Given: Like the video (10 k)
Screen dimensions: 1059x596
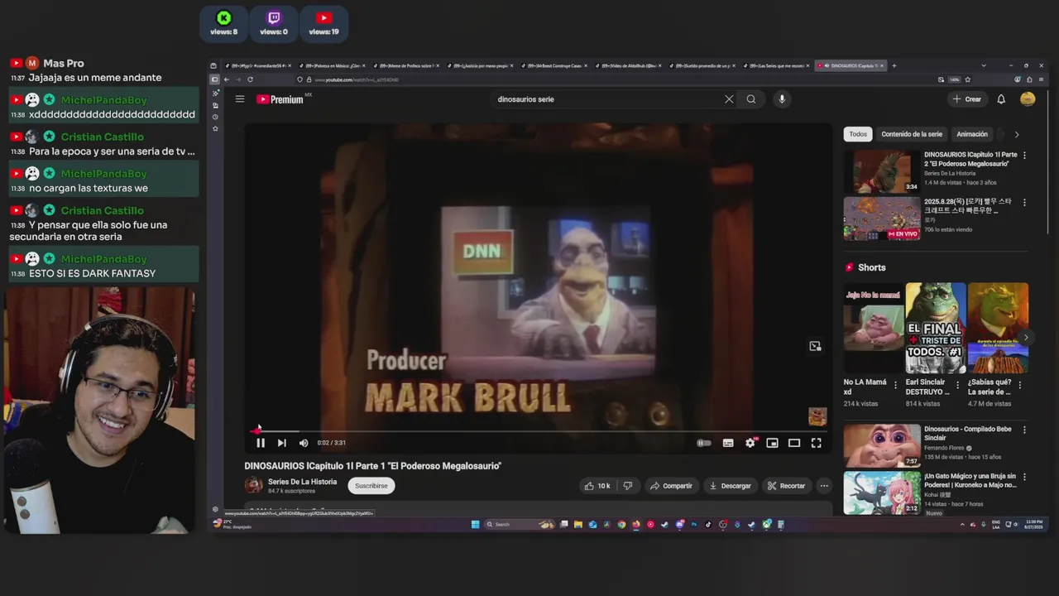Looking at the screenshot, I should click(x=597, y=486).
